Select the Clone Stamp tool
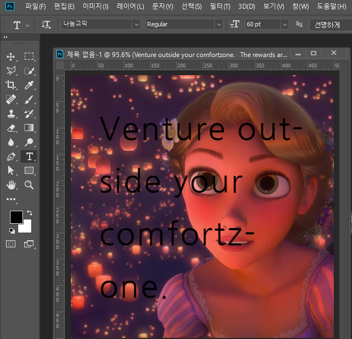352x339 pixels. (11, 114)
